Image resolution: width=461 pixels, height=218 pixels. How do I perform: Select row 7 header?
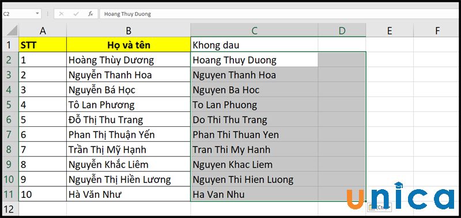click(10, 134)
